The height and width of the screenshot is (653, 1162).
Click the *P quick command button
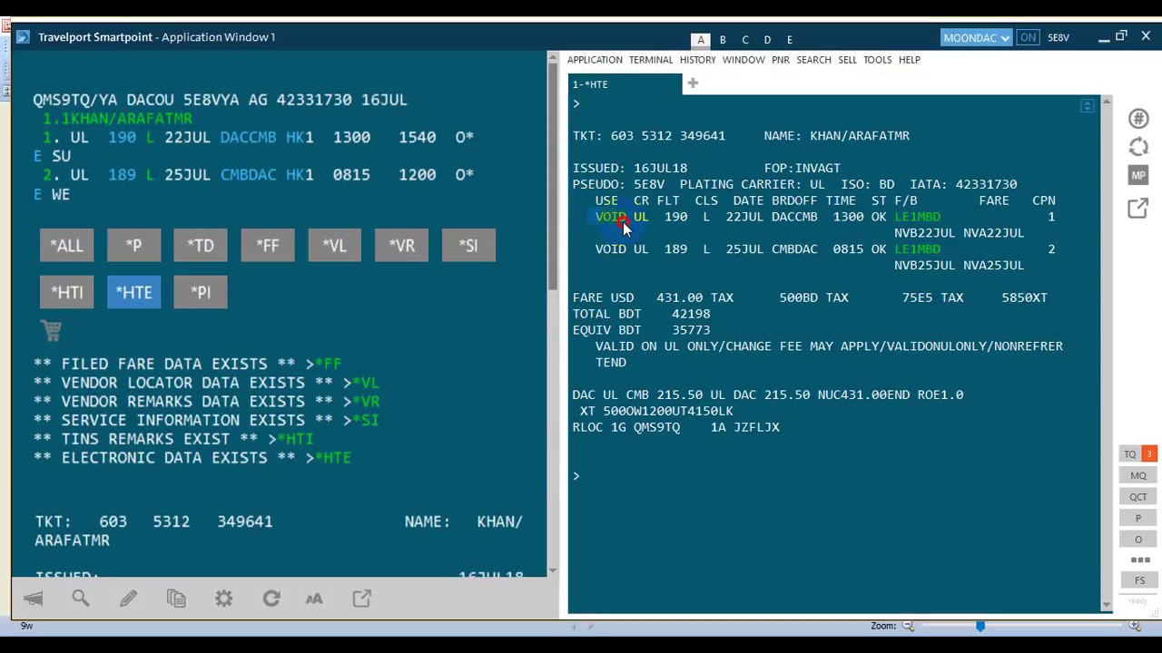pyautogui.click(x=133, y=245)
